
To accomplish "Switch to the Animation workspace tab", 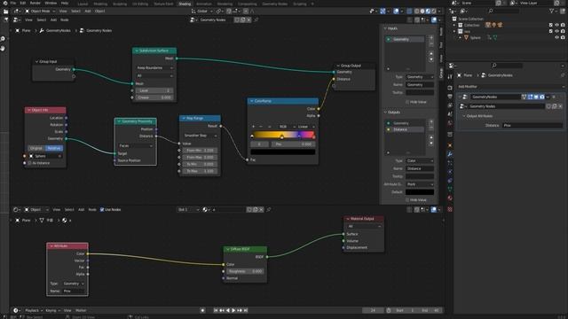I will (x=203, y=4).
